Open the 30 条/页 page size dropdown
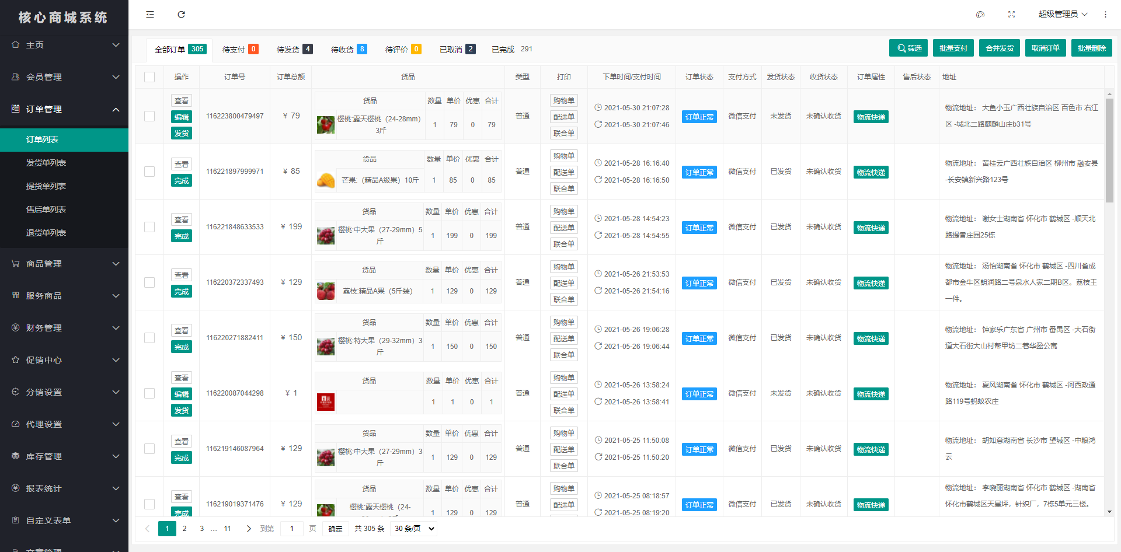The width and height of the screenshot is (1121, 552). [x=414, y=529]
